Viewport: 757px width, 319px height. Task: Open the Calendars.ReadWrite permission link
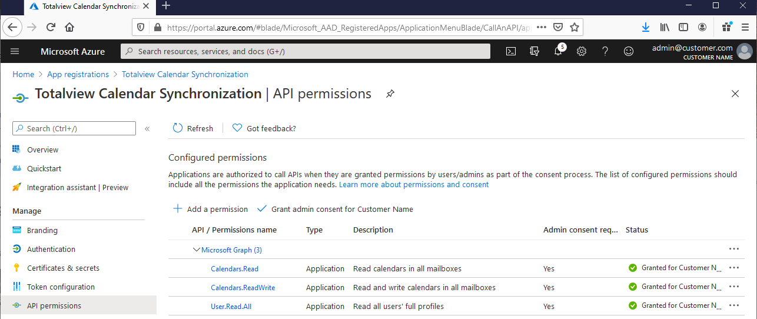point(243,288)
